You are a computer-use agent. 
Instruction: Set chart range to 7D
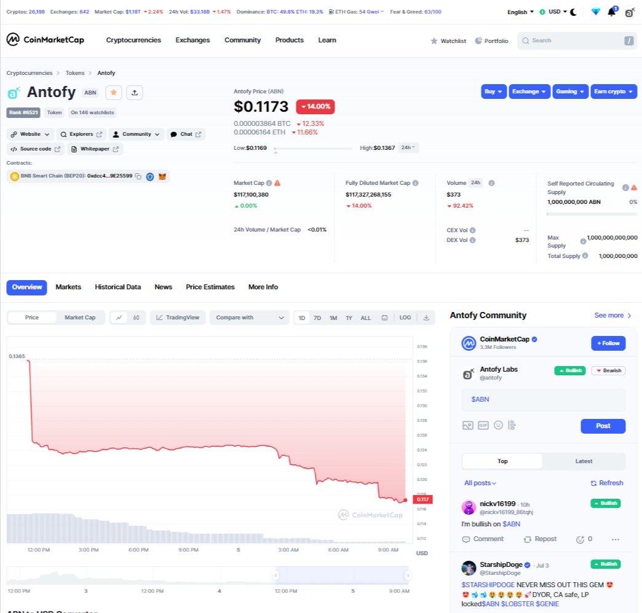pos(317,318)
